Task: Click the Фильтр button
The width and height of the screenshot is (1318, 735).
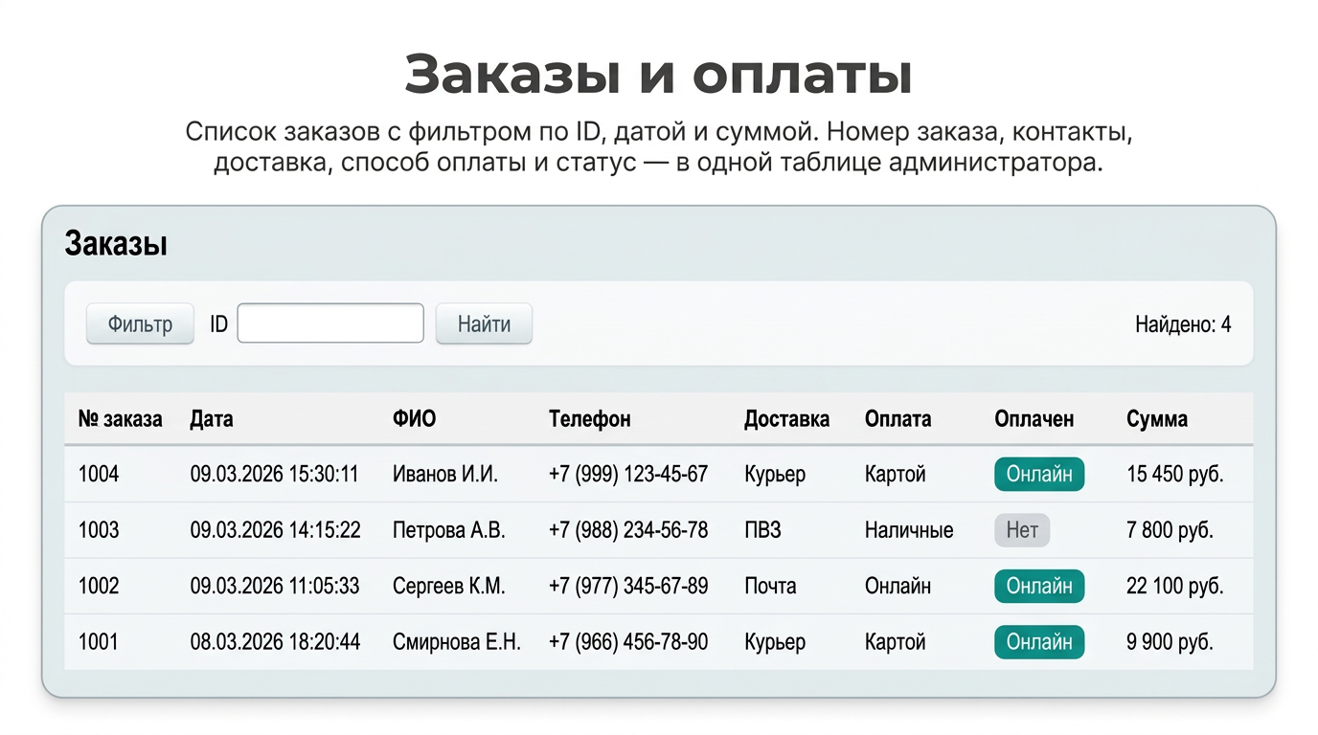Action: [x=140, y=324]
